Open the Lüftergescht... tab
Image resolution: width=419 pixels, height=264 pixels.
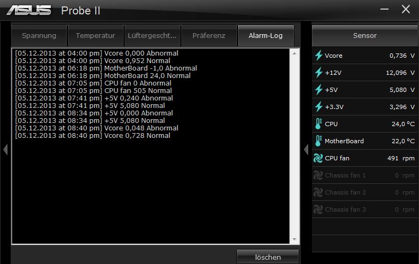(x=152, y=36)
